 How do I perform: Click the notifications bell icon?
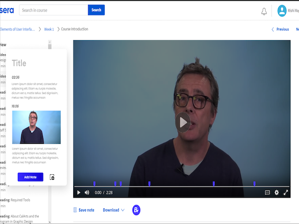tap(264, 11)
